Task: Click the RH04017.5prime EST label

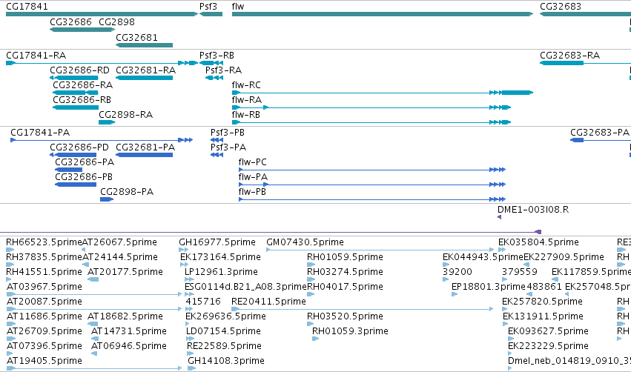Action: [346, 287]
